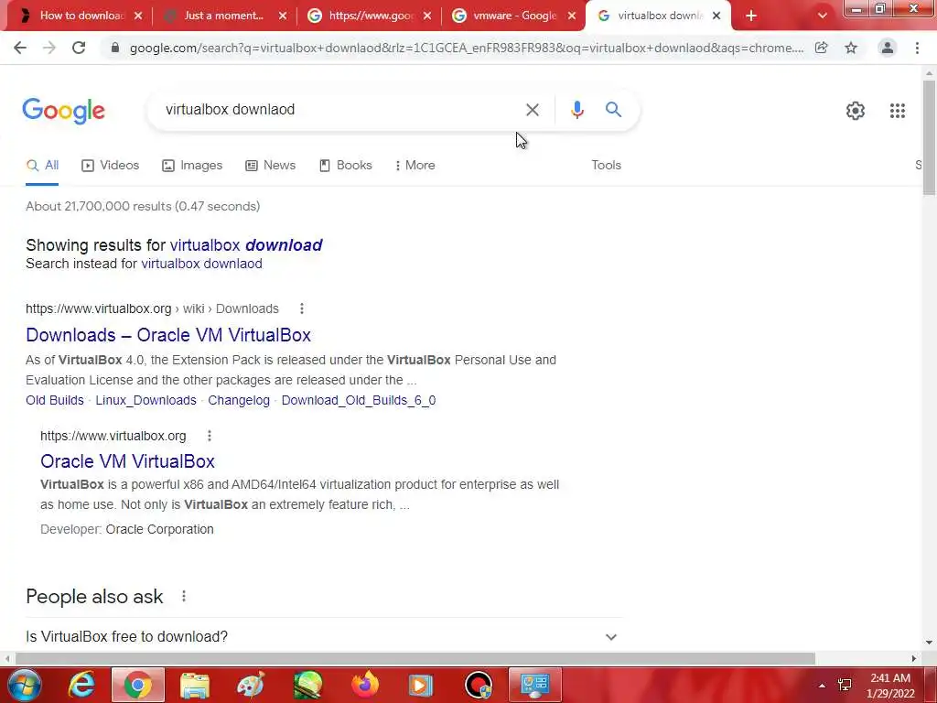The width and height of the screenshot is (937, 703).
Task: Bookmark this page with the star icon
Action: (x=851, y=48)
